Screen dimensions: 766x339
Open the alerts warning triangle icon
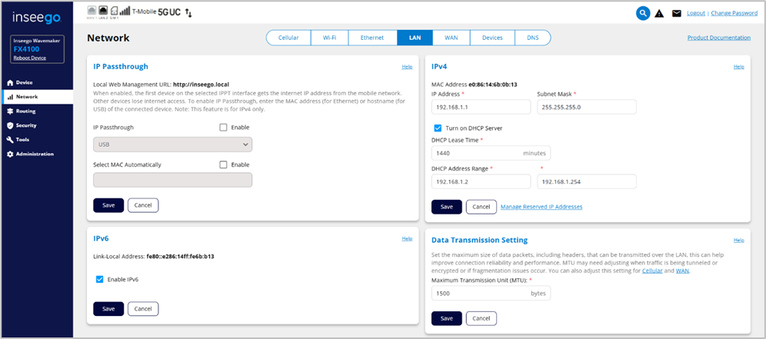(x=659, y=14)
